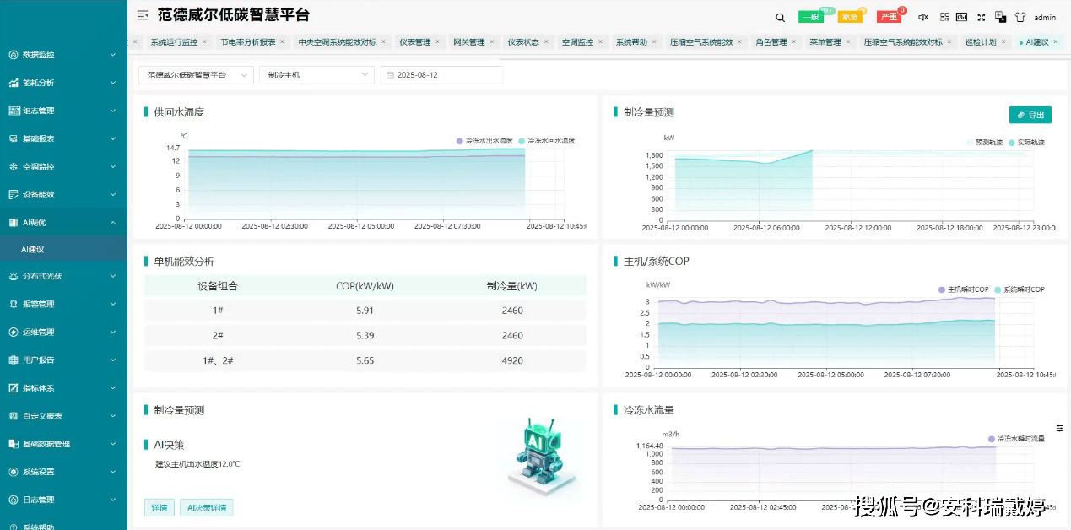Toggle the 冷冻水回水温度 legend series

(x=546, y=141)
